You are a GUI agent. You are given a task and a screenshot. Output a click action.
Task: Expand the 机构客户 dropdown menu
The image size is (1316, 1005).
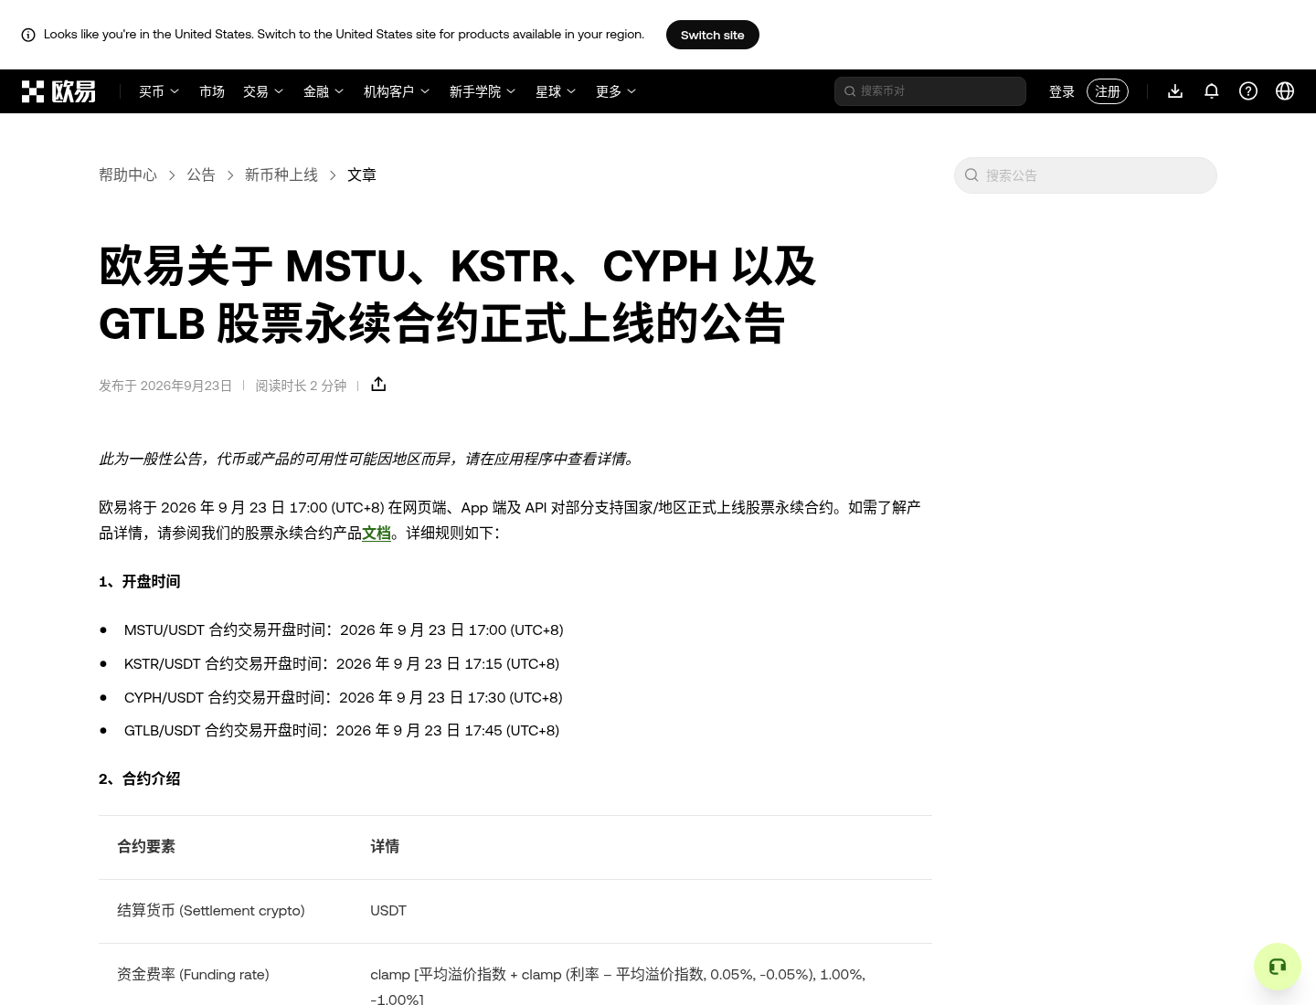point(397,91)
